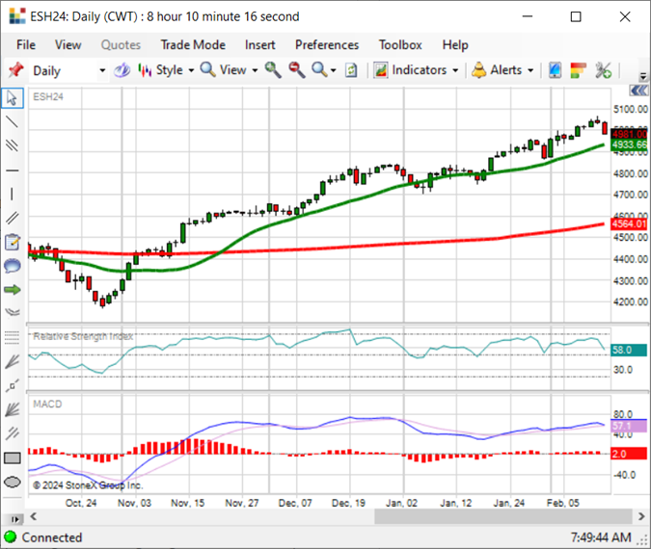Open the Toolbox menu
The height and width of the screenshot is (549, 651).
(400, 44)
